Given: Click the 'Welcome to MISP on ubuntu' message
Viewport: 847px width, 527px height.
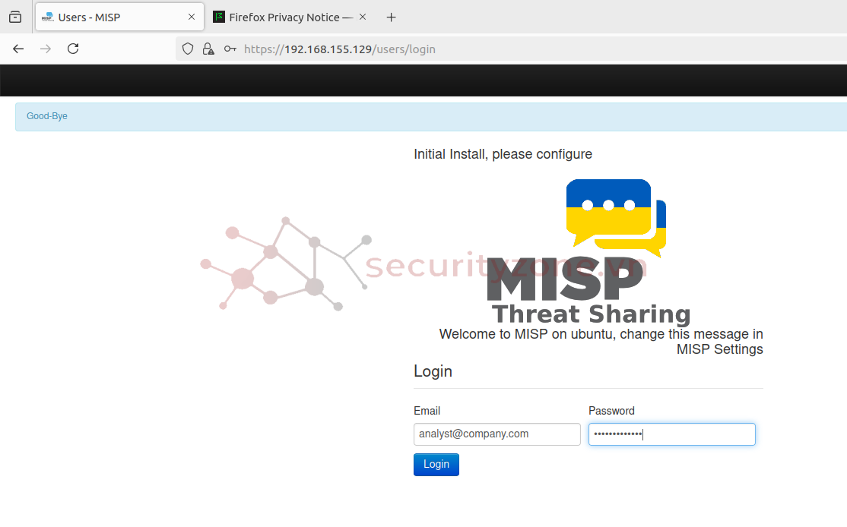Looking at the screenshot, I should (601, 342).
